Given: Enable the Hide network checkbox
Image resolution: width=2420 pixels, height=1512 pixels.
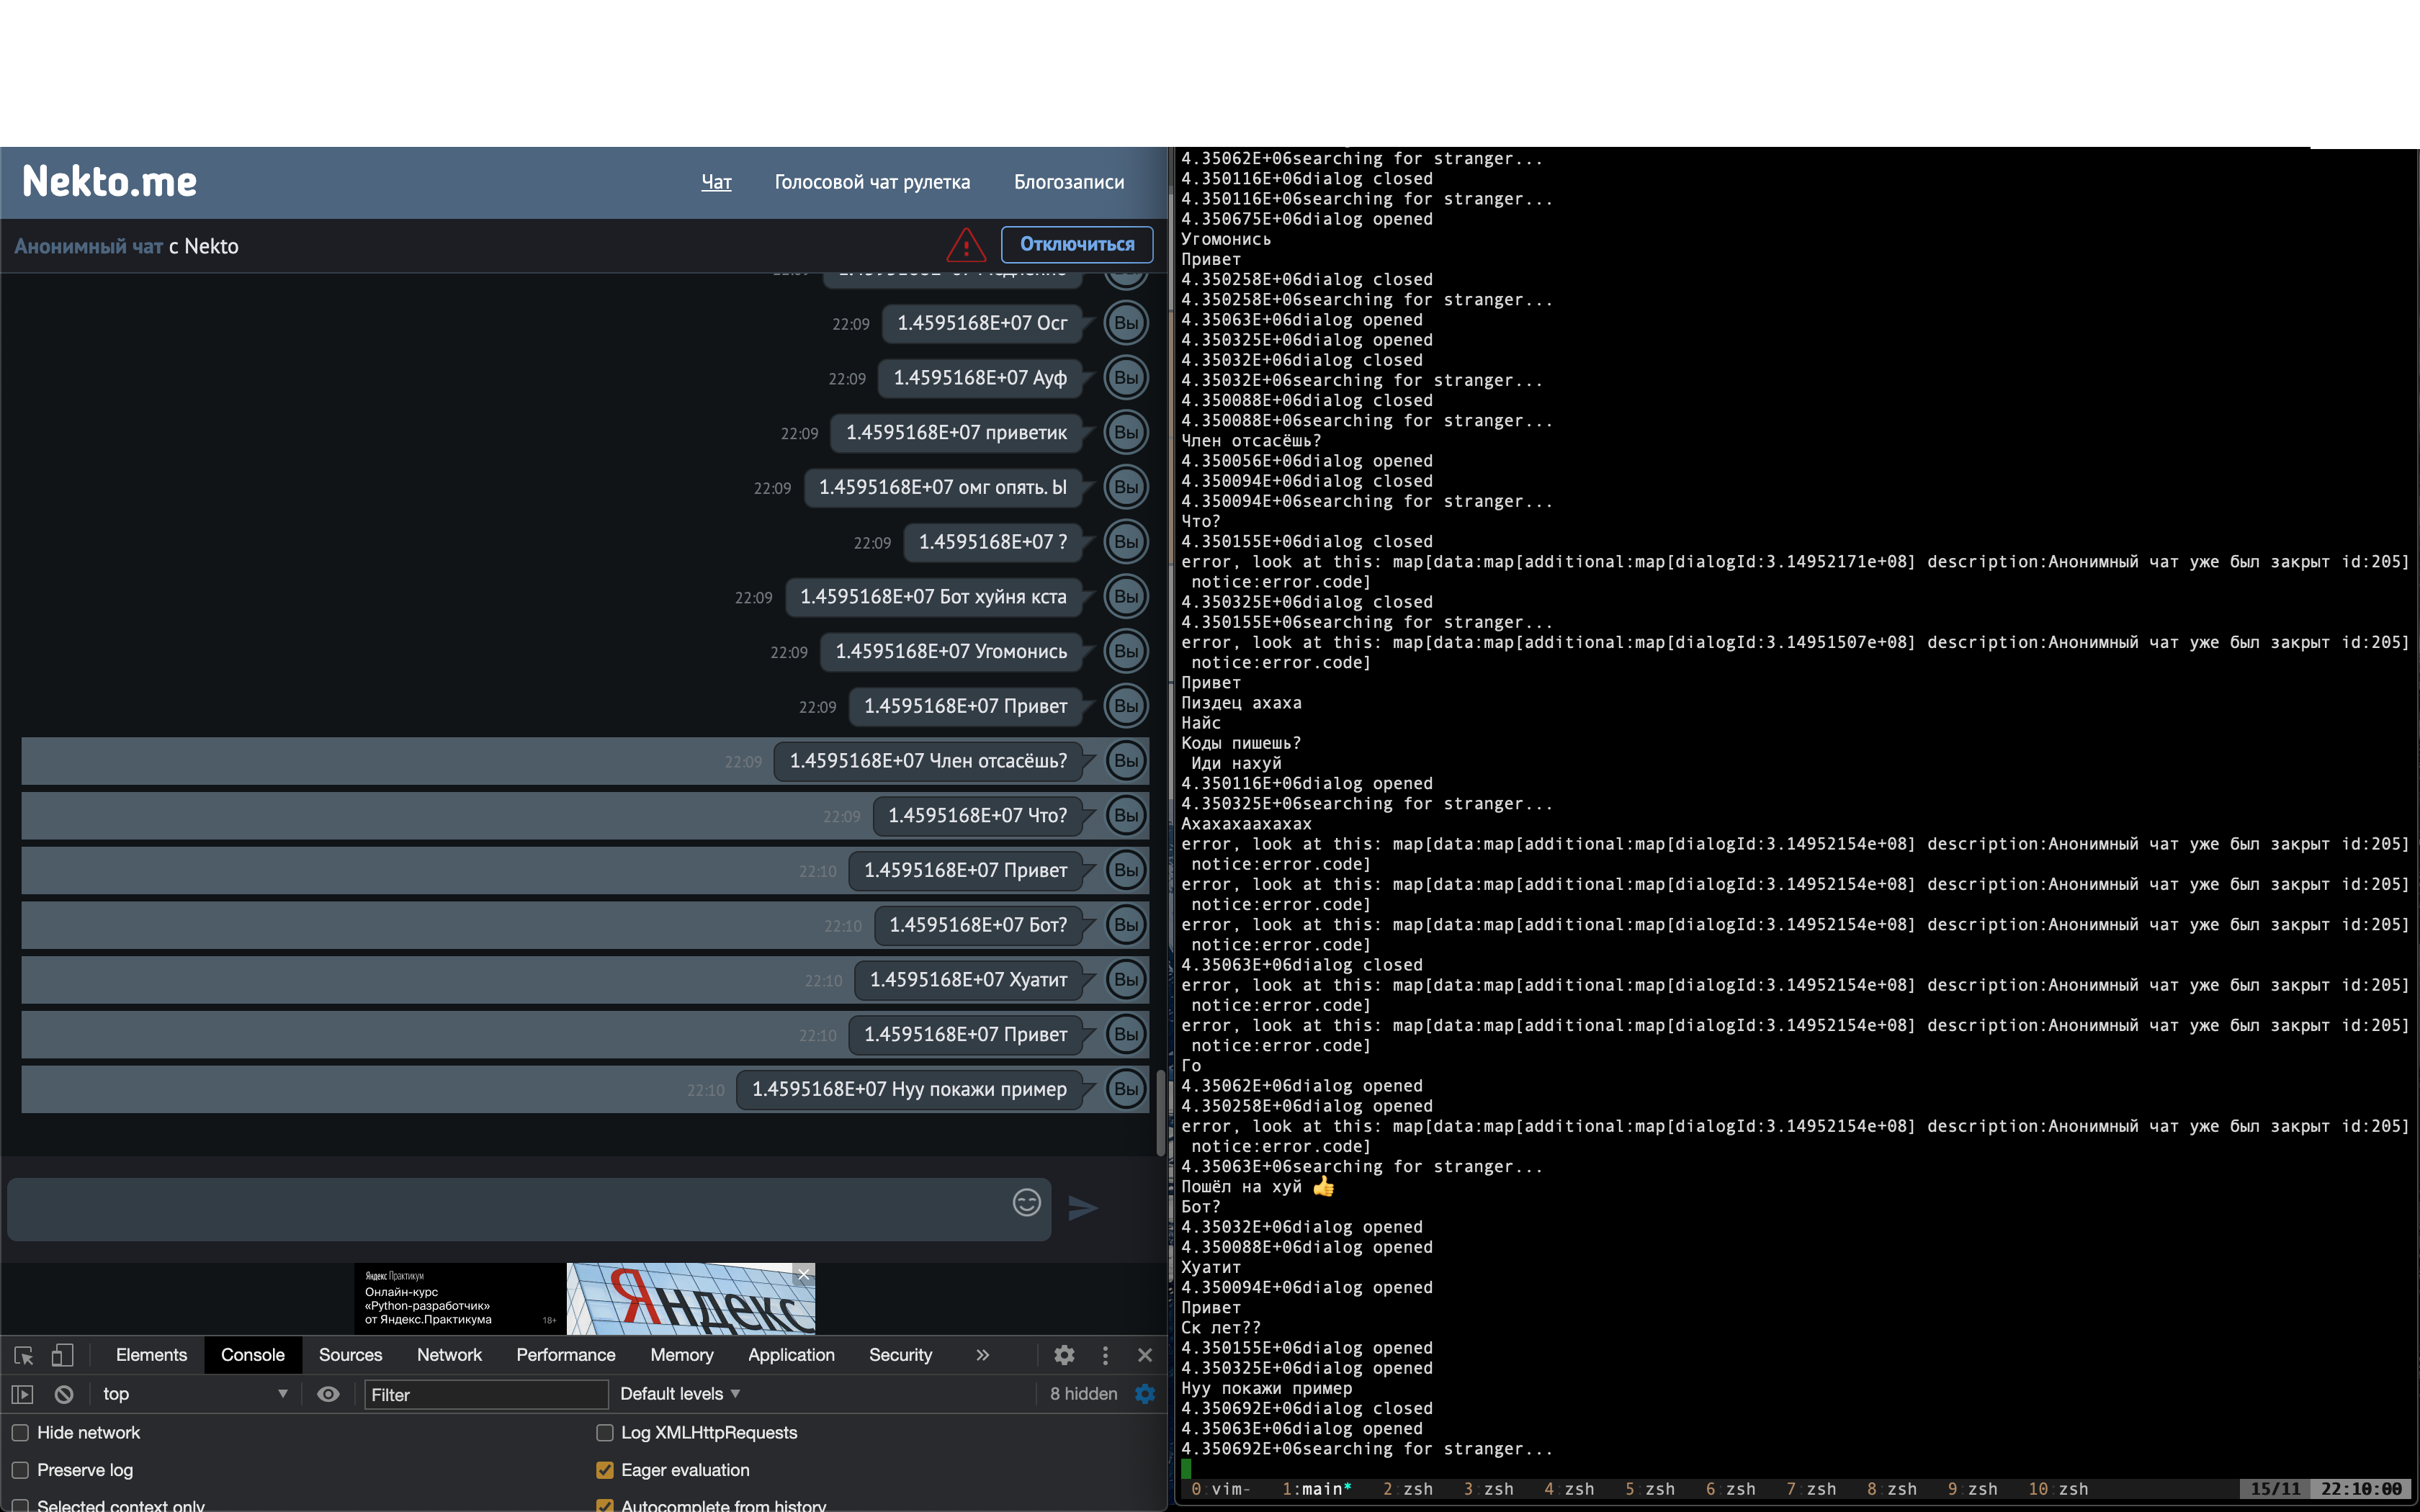Looking at the screenshot, I should [x=20, y=1433].
